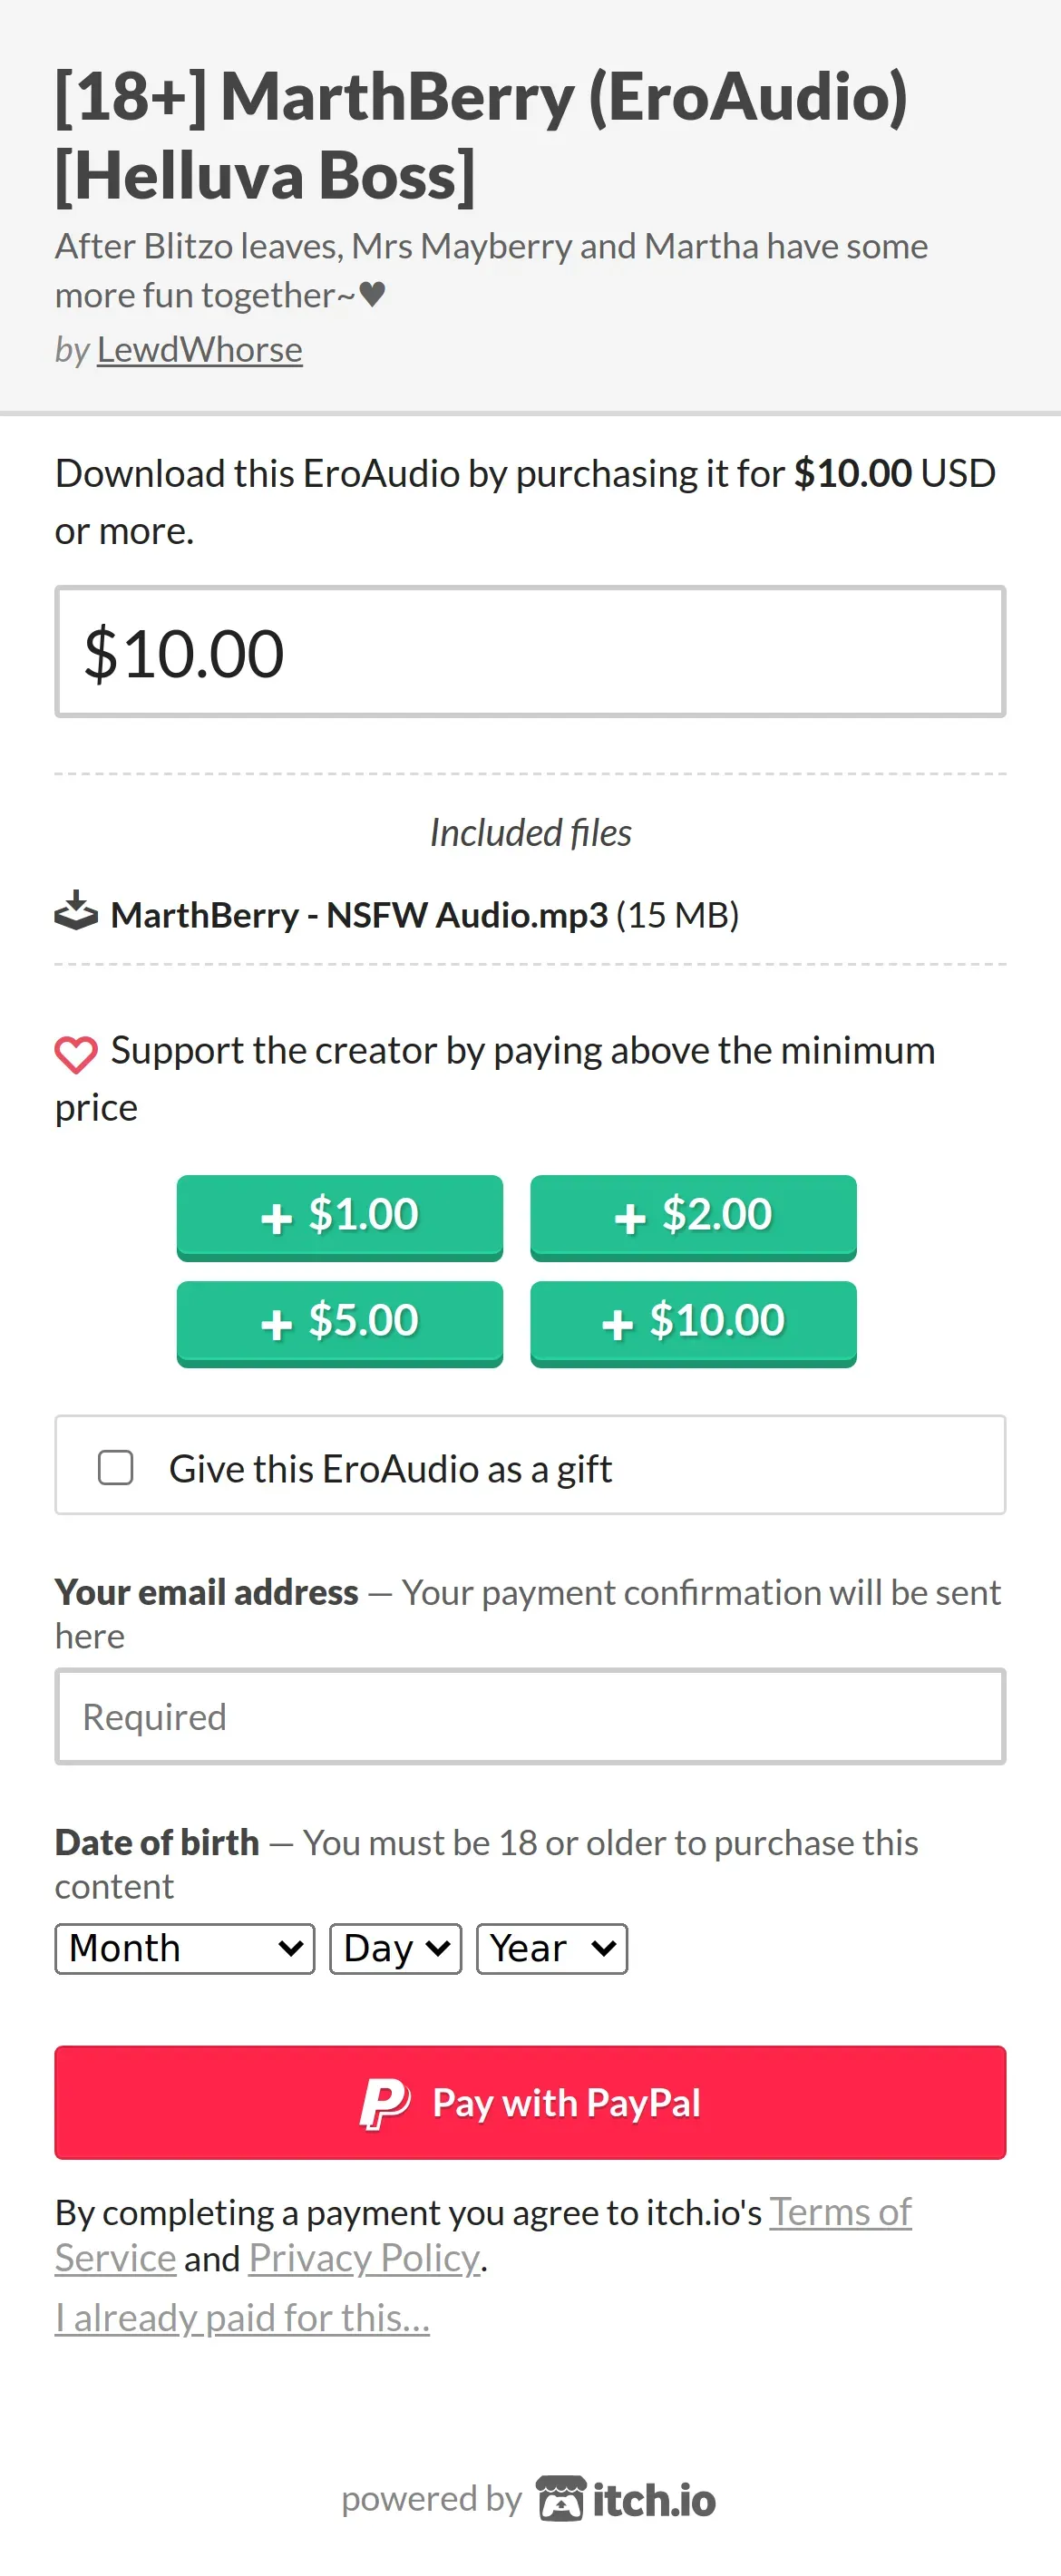Image resolution: width=1061 pixels, height=2576 pixels.
Task: Click the plus icon on the $10.00 tip button
Action: (617, 1324)
